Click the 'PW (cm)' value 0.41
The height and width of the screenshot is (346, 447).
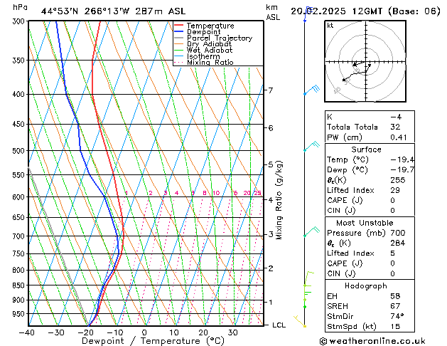[x=399, y=137]
